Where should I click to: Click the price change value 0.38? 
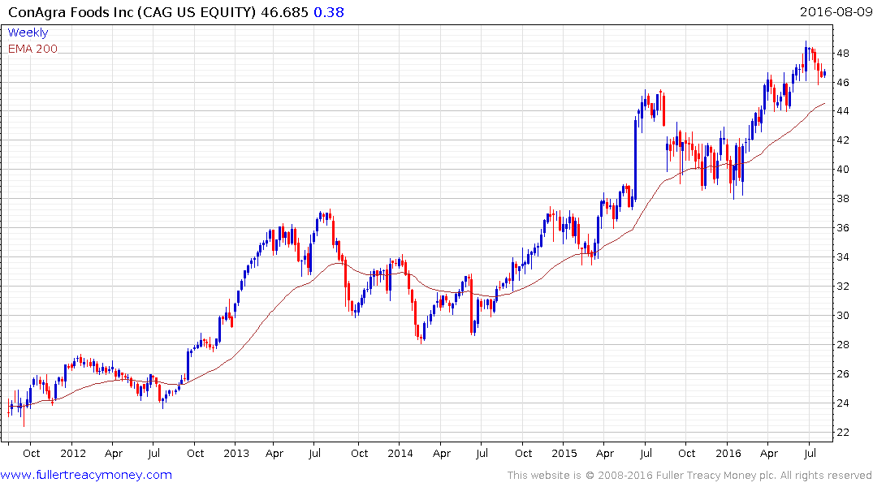[x=329, y=12]
